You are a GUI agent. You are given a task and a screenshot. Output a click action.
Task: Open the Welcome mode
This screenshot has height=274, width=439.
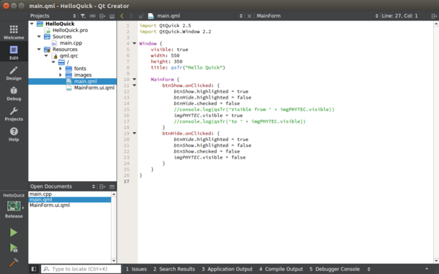tap(14, 32)
